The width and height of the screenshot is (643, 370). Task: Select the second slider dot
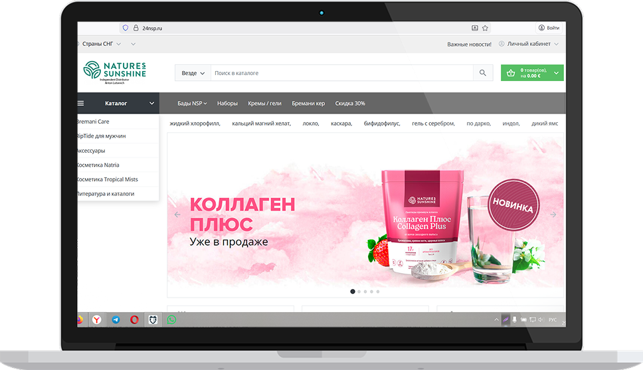[359, 292]
